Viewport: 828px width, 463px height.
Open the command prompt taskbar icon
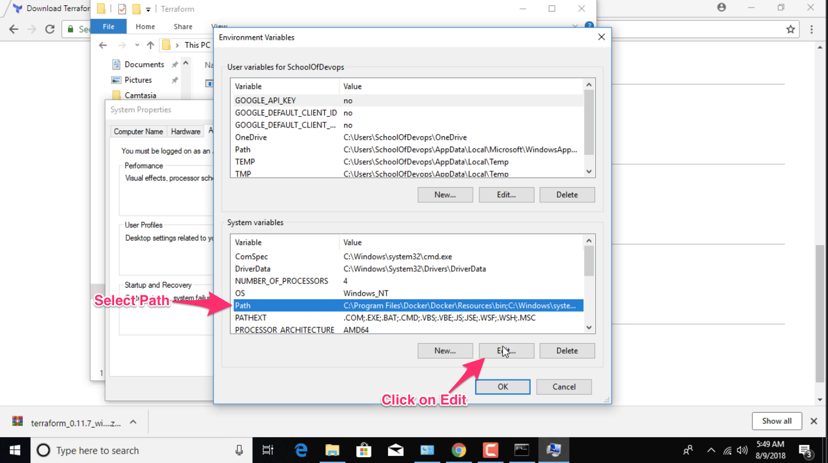point(521,450)
